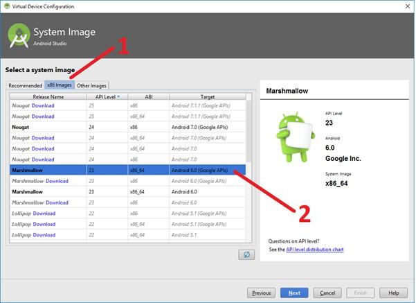
Task: Download Nougat 7.0 Google APIs x86_64 image
Action: (43, 138)
